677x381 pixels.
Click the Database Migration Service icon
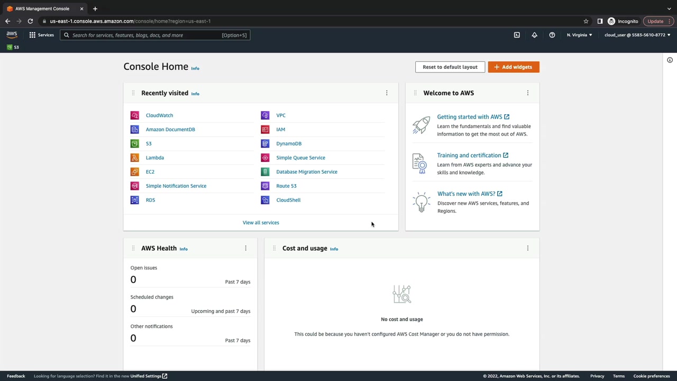click(x=265, y=171)
